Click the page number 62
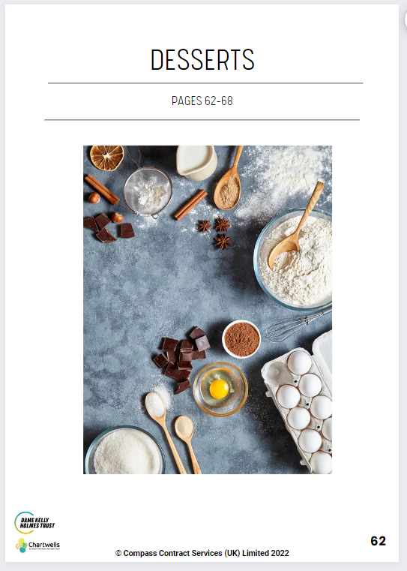Screen dimensions: 407x571 [x=379, y=541]
